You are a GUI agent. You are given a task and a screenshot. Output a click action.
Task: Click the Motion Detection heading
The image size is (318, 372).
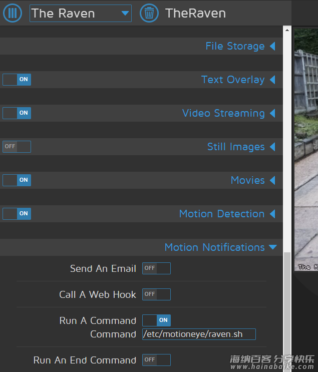pyautogui.click(x=222, y=214)
